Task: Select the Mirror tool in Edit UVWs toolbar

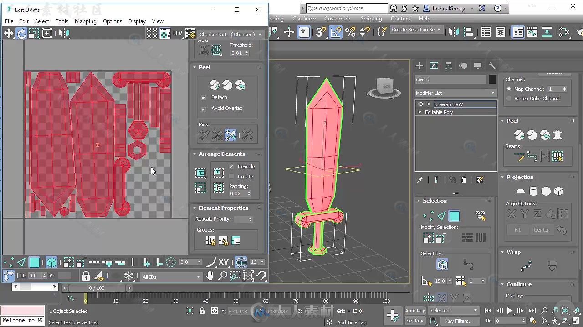Action: [64, 33]
